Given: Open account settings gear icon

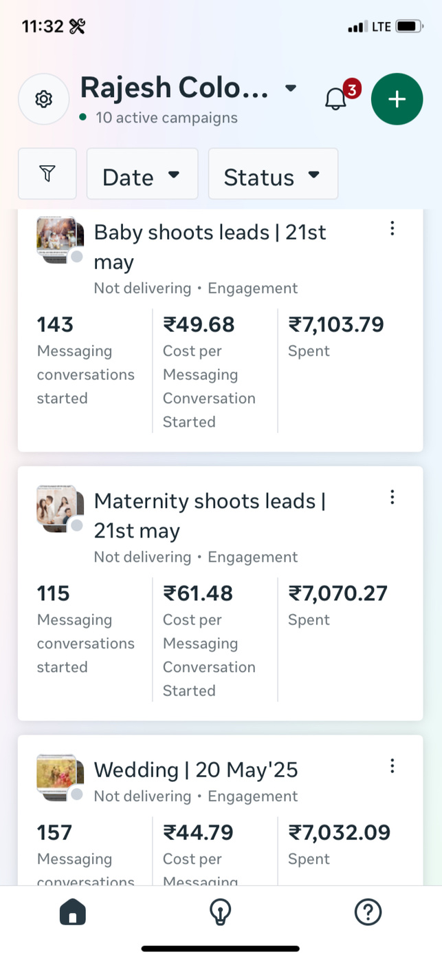Looking at the screenshot, I should (43, 99).
